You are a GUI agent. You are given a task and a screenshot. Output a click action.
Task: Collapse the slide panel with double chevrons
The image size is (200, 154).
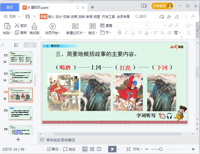click(2, 45)
